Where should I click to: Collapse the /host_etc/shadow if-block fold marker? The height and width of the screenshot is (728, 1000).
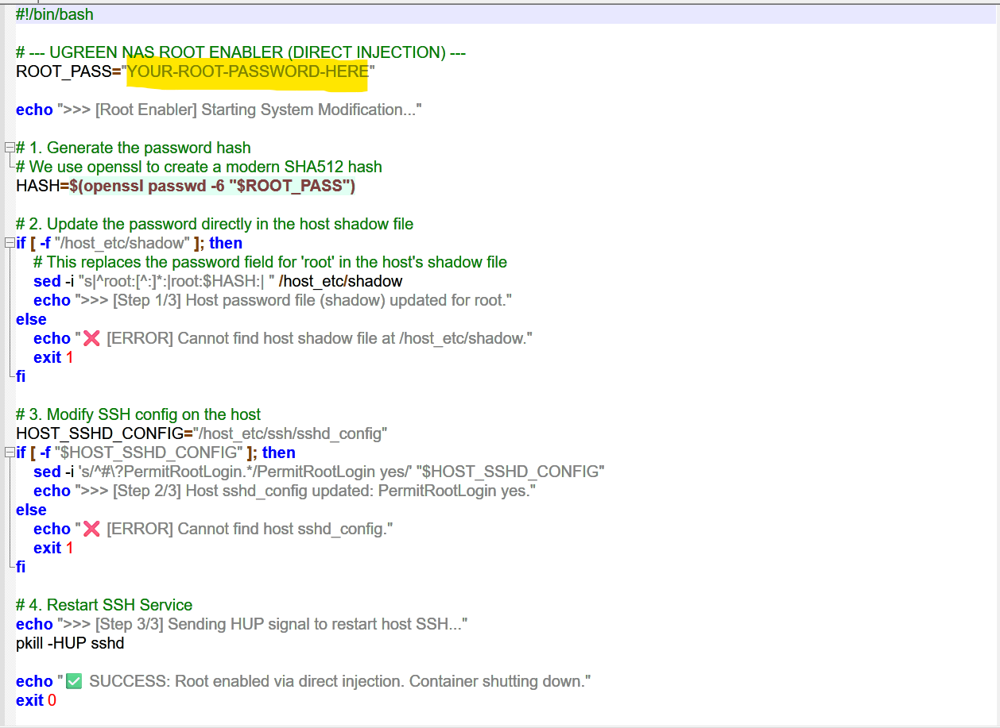tap(9, 243)
